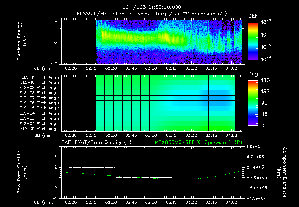The width and height of the screenshot is (299, 207).
Task: Select the ELS-08 Pitch Angle row label
Action: coord(39,93)
